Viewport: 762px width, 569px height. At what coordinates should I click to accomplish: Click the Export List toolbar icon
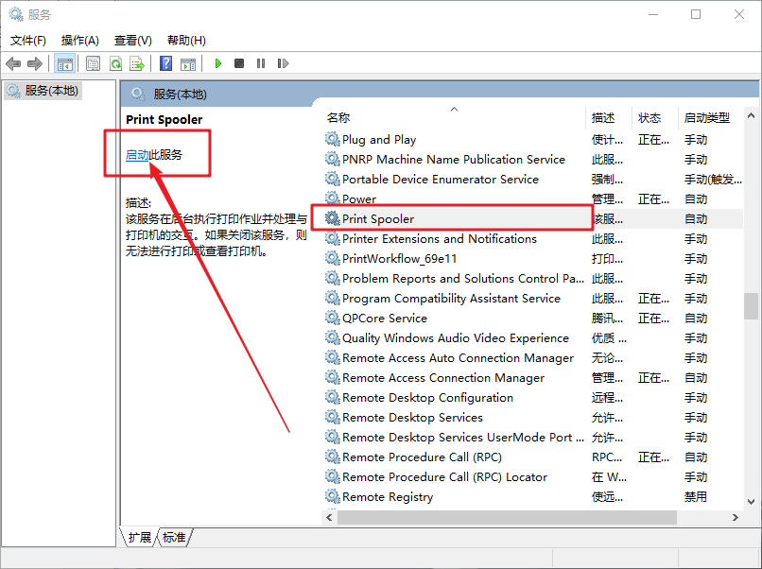tap(137, 63)
